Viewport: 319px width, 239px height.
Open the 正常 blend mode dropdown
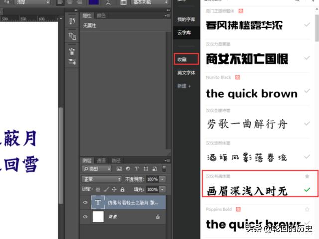pyautogui.click(x=102, y=179)
